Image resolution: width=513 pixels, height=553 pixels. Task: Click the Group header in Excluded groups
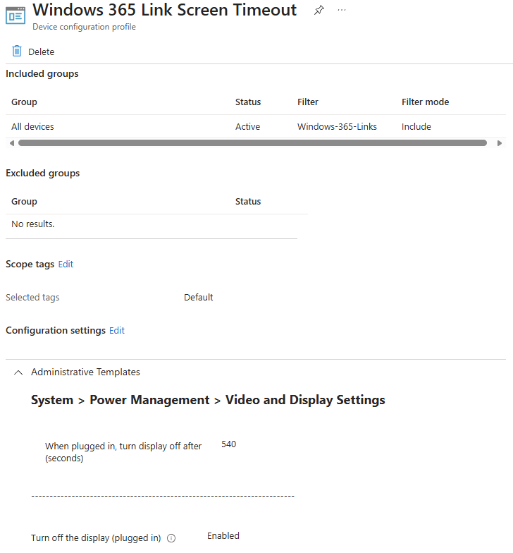pos(24,202)
